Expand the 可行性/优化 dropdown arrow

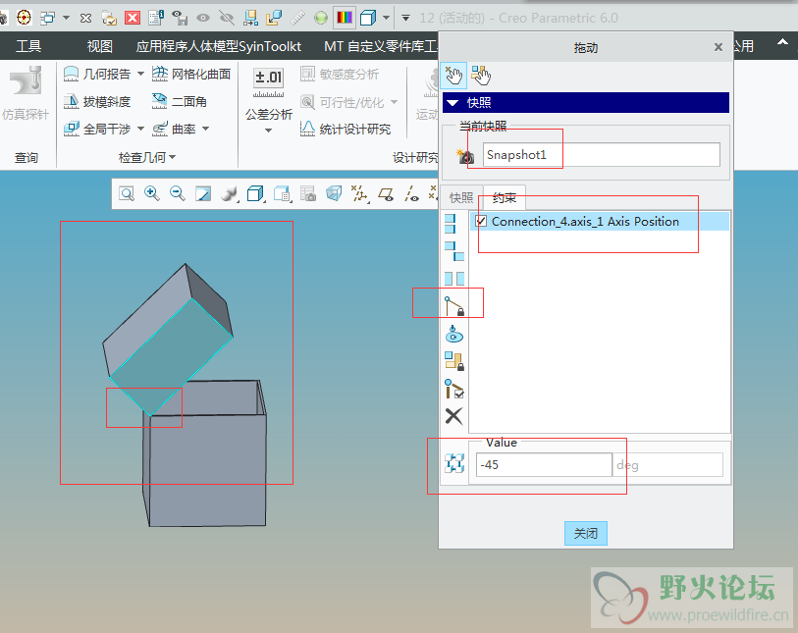[395, 102]
